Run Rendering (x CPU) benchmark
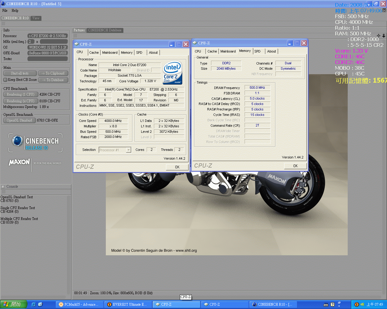 [21, 101]
